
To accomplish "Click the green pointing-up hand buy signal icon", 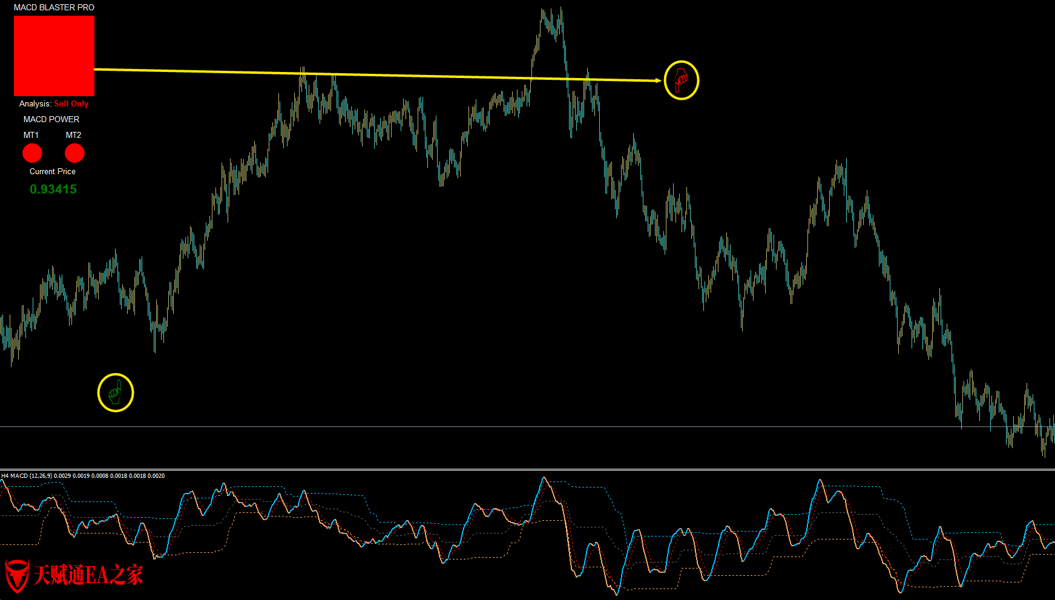I will [x=115, y=393].
